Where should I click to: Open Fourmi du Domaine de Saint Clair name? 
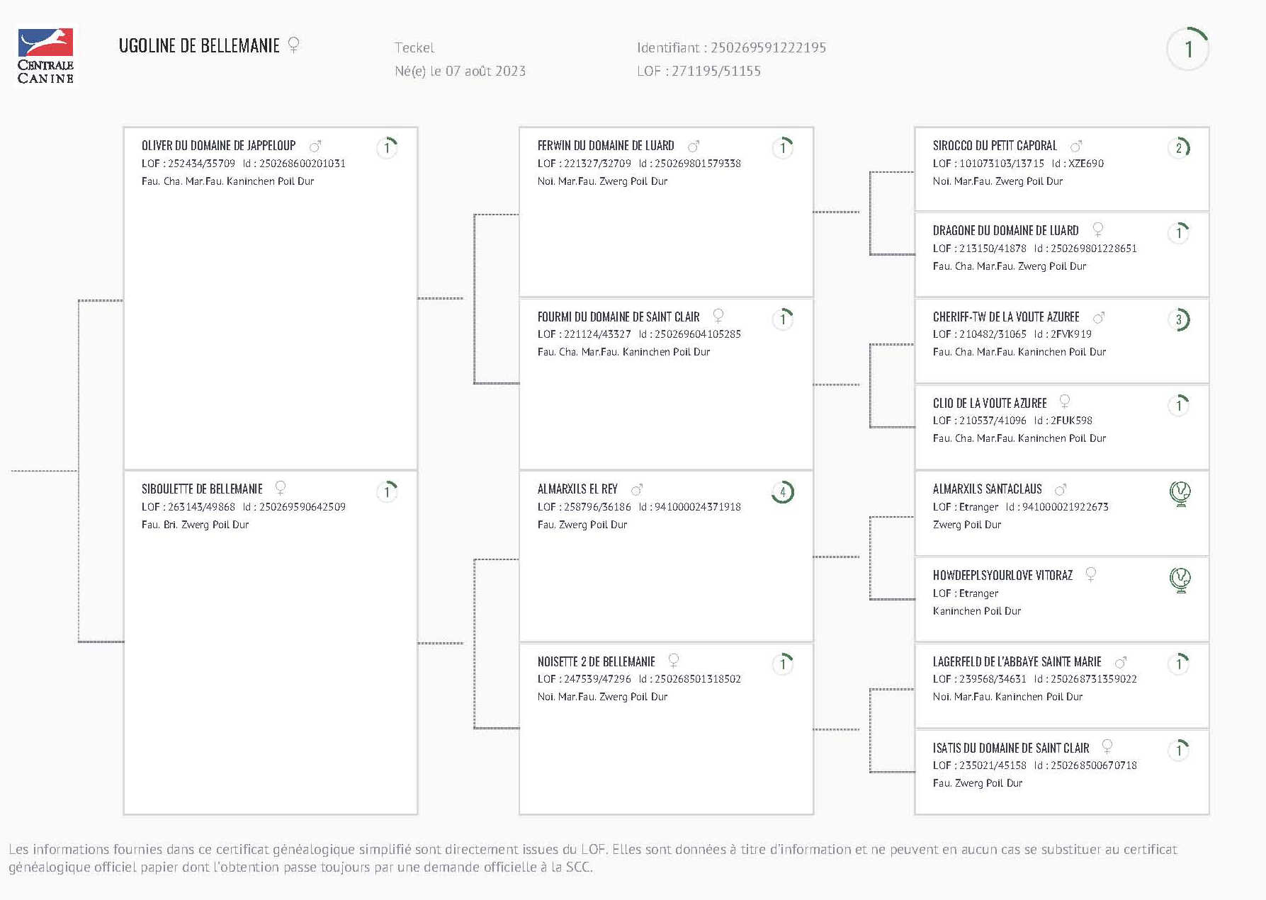coord(618,317)
